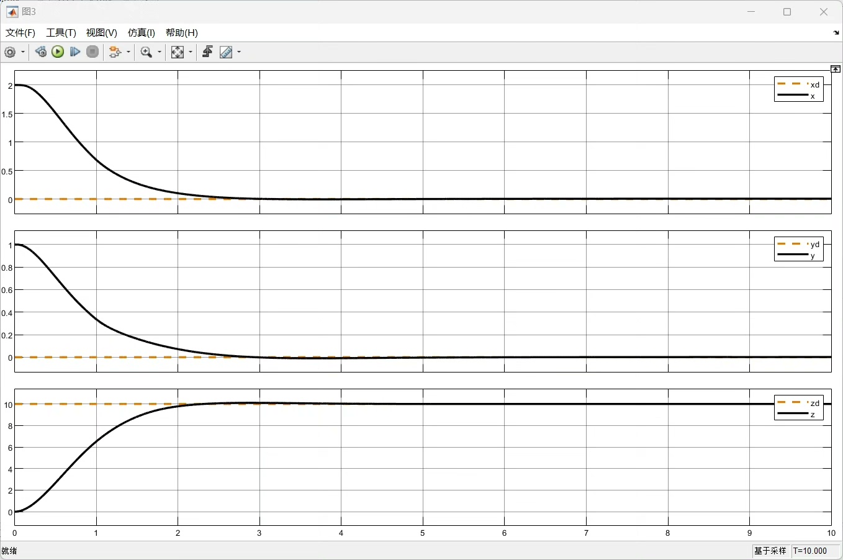The width and height of the screenshot is (843, 560).
Task: Minimize the 图3 scope window
Action: (x=751, y=12)
